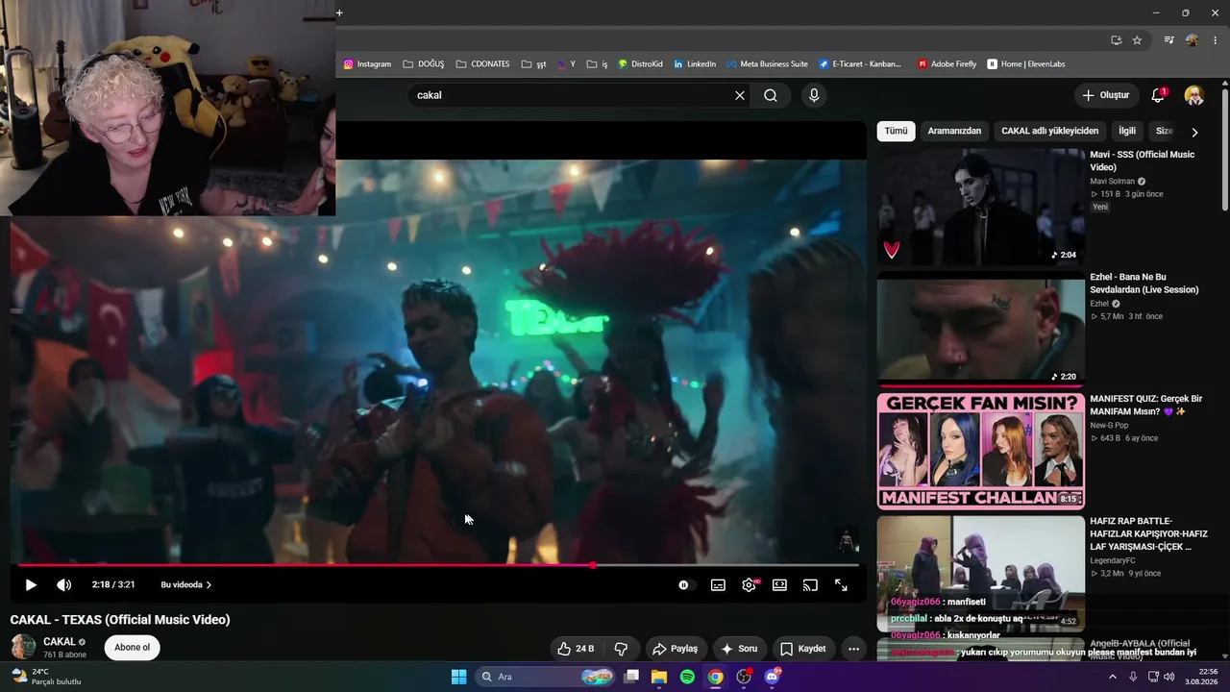Image resolution: width=1230 pixels, height=692 pixels.
Task: Clear the 'cakal' search text
Action: point(740,95)
